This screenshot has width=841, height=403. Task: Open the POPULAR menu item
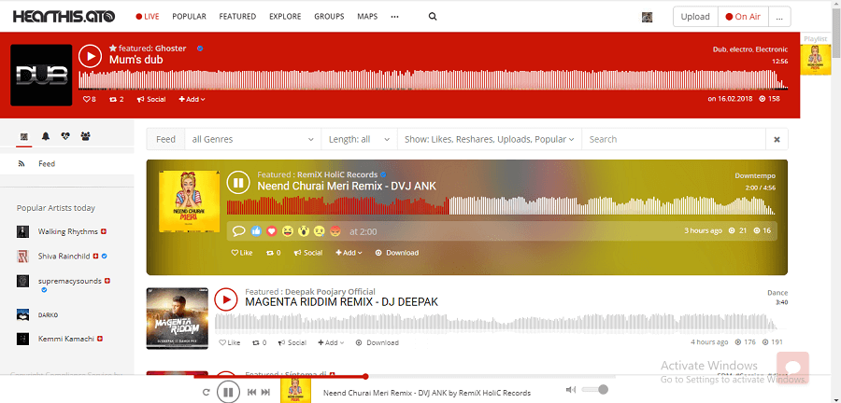click(x=190, y=17)
